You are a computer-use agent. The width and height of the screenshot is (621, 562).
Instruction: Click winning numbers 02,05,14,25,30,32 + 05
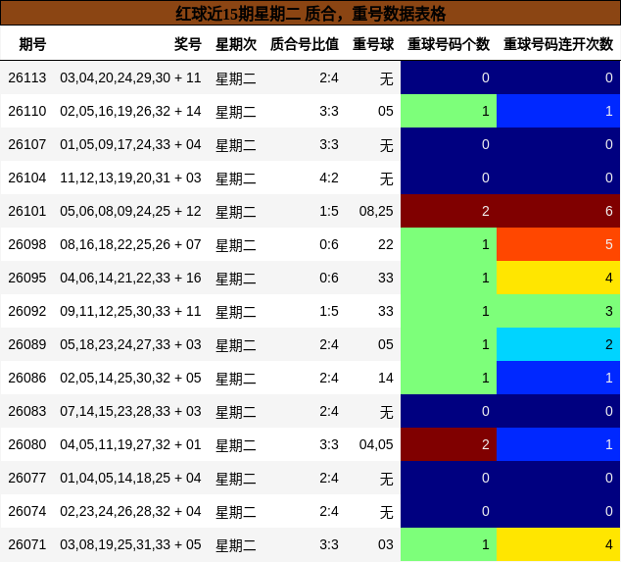(x=130, y=378)
